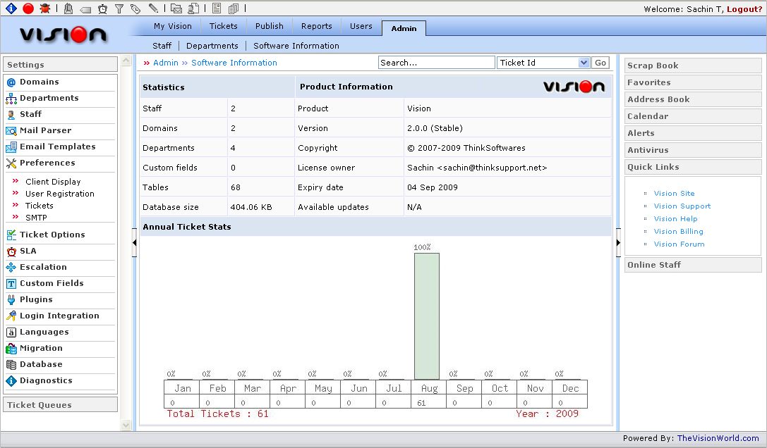Image resolution: width=767 pixels, height=448 pixels.
Task: Click the pencil edit toolbar icon
Action: [x=153, y=8]
